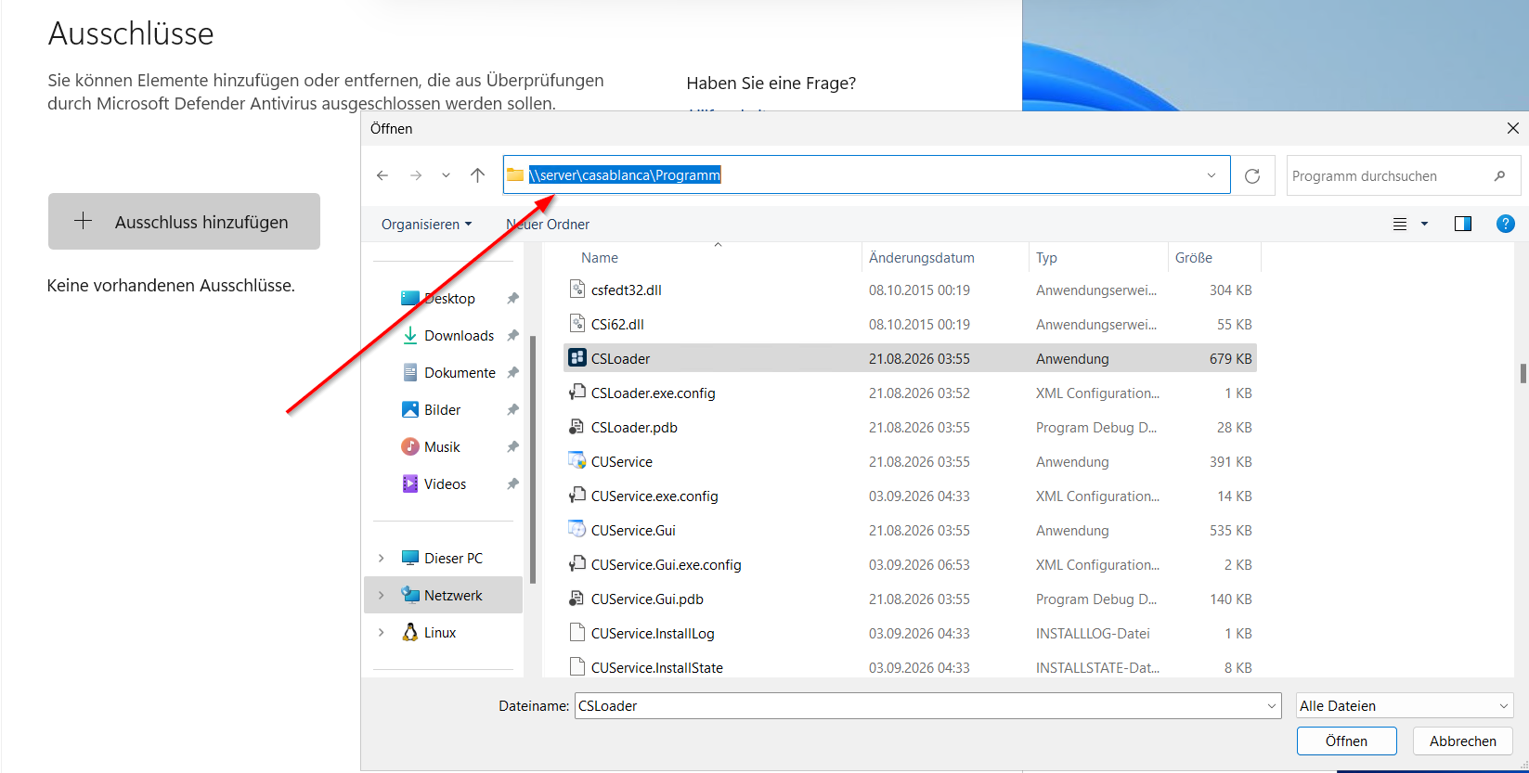Screen dimensions: 1529x773
Task: Open Downloads in the navigation pane
Action: (x=459, y=335)
